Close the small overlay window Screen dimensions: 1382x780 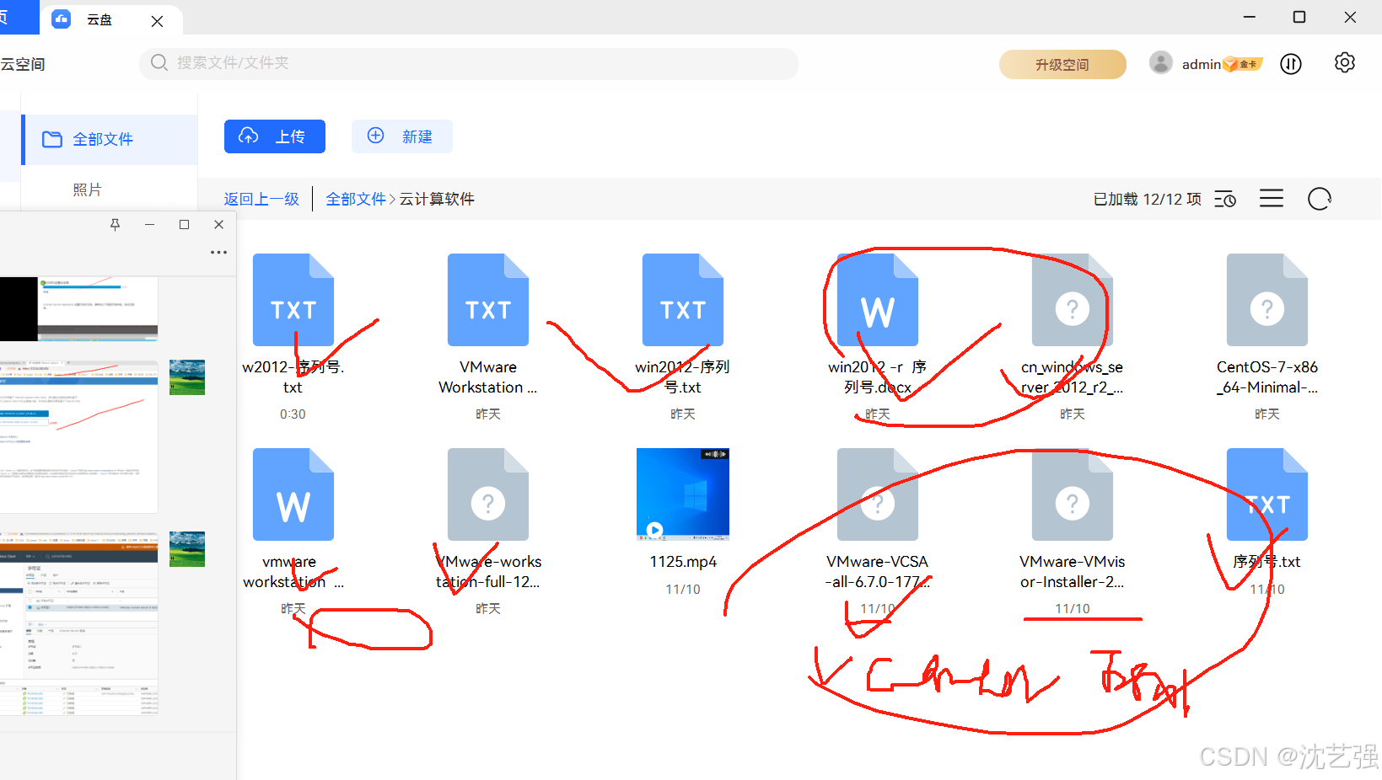219,225
